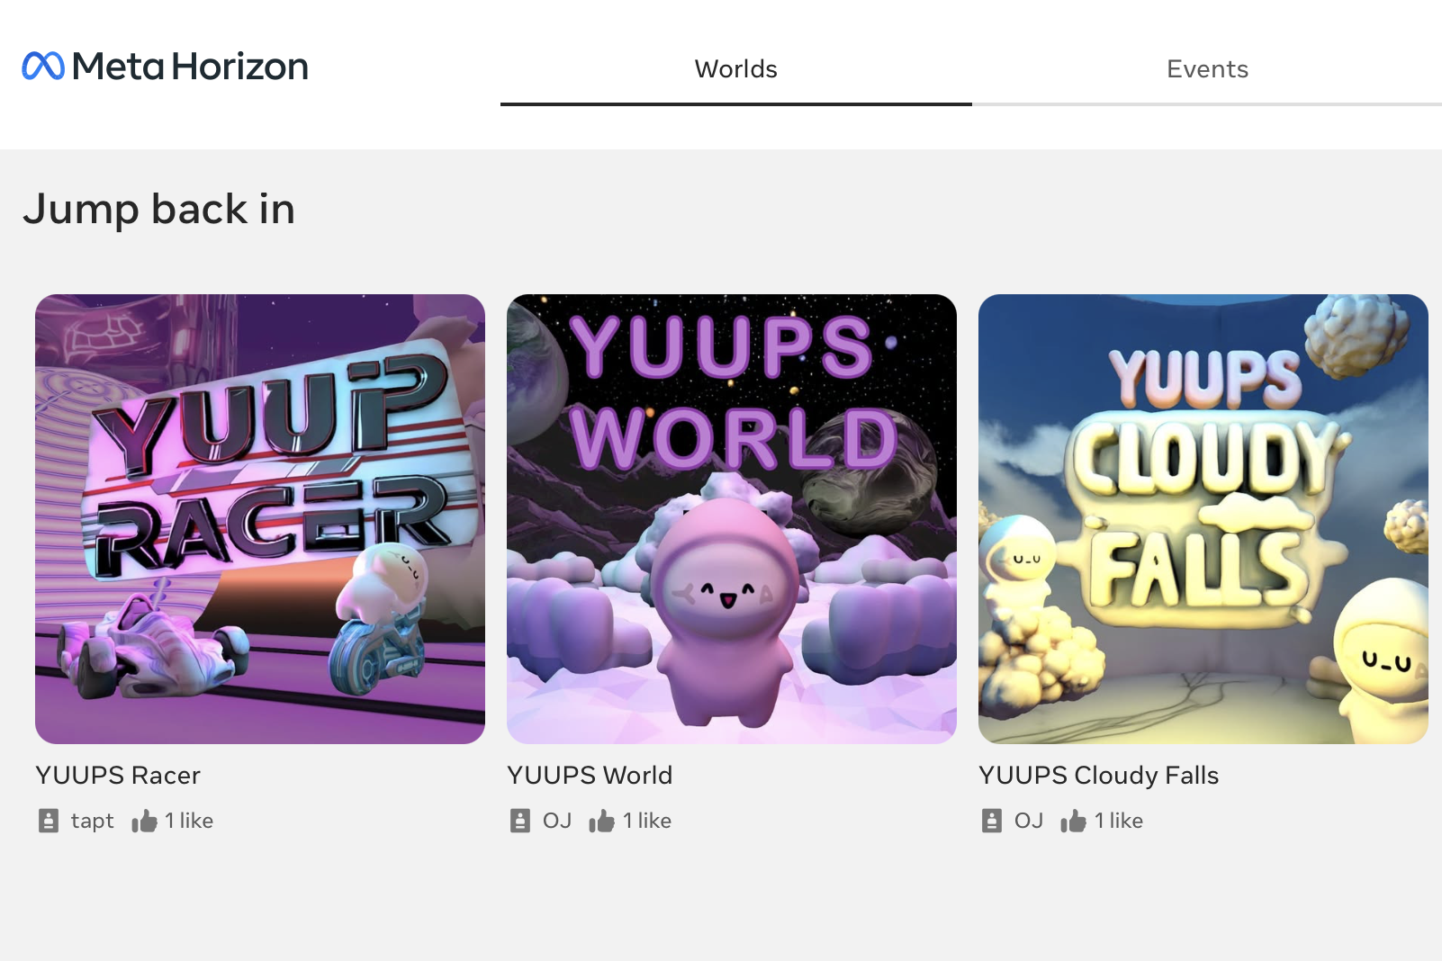Click the thumbs-up icon under YUUPS Cloudy Falls
The width and height of the screenshot is (1442, 961).
(1074, 821)
